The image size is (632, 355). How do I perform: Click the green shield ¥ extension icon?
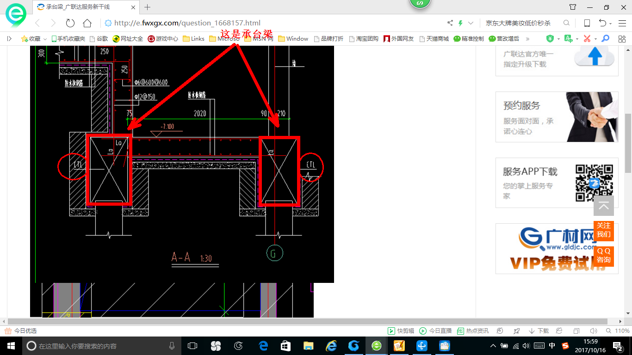point(550,39)
